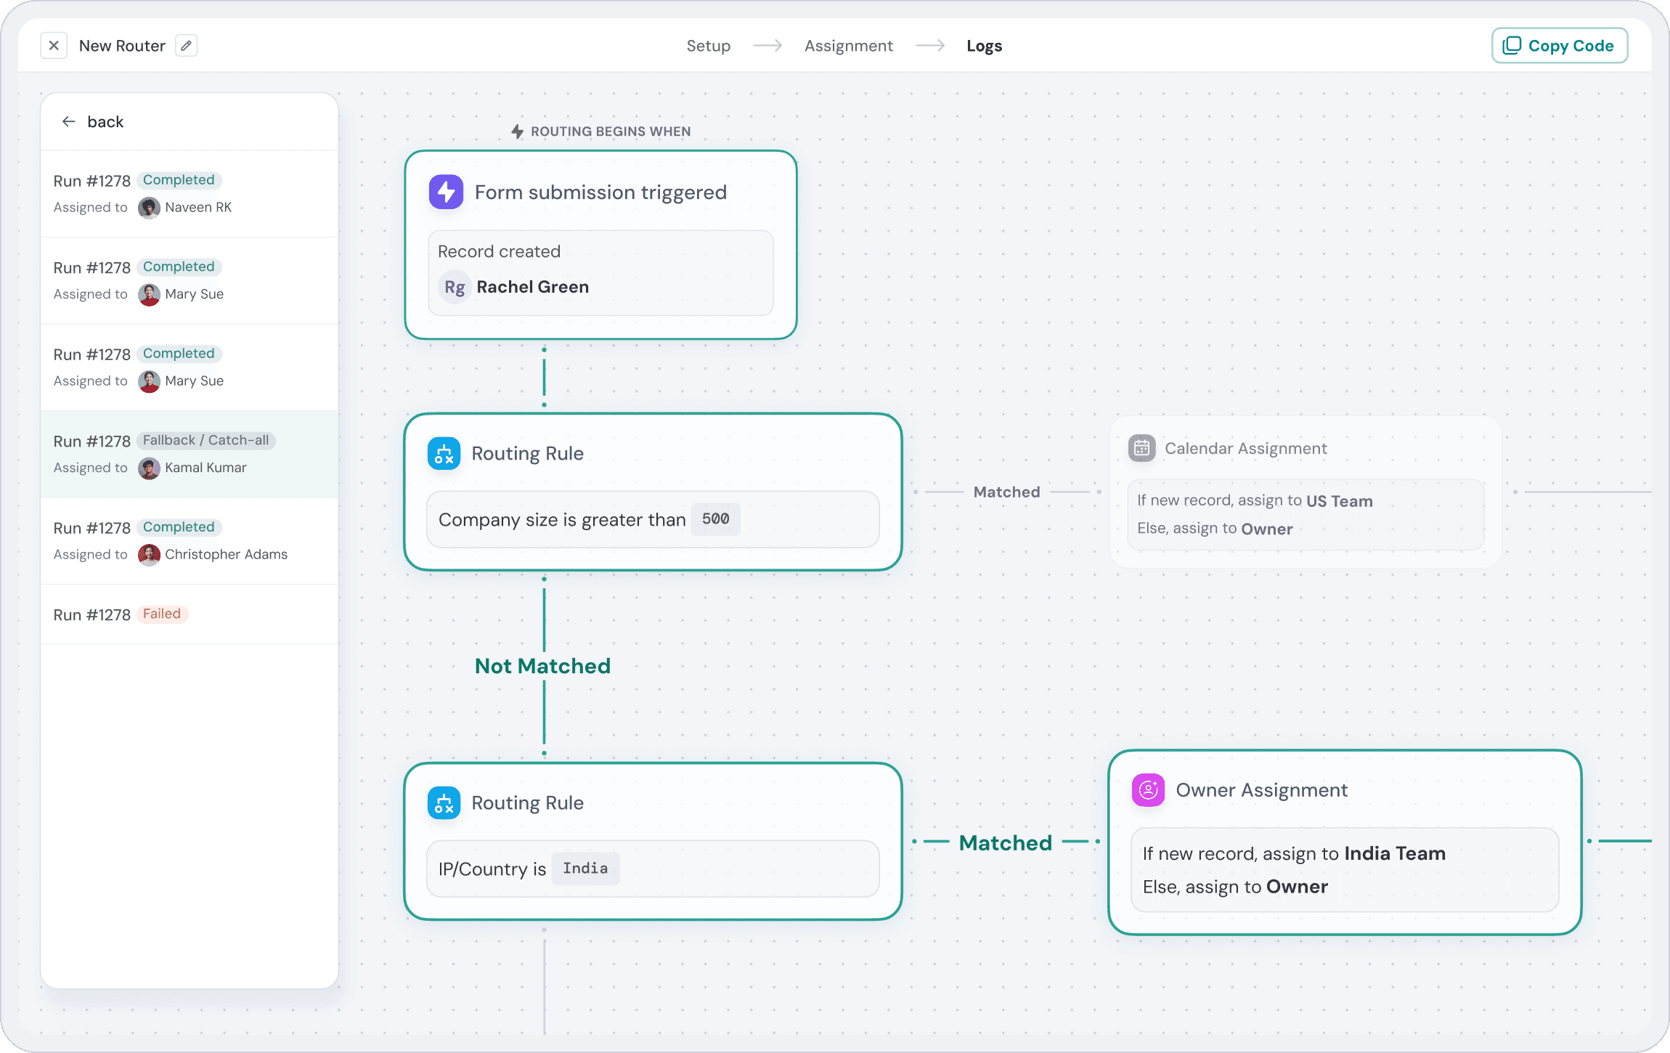1670x1053 pixels.
Task: Click the India country value chip
Action: tap(585, 869)
